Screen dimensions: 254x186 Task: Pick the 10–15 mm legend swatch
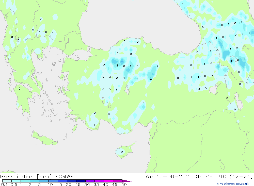click(x=53, y=181)
